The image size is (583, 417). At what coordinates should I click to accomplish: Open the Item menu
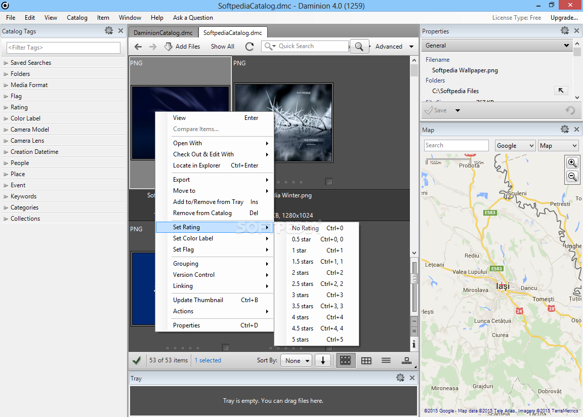(103, 18)
